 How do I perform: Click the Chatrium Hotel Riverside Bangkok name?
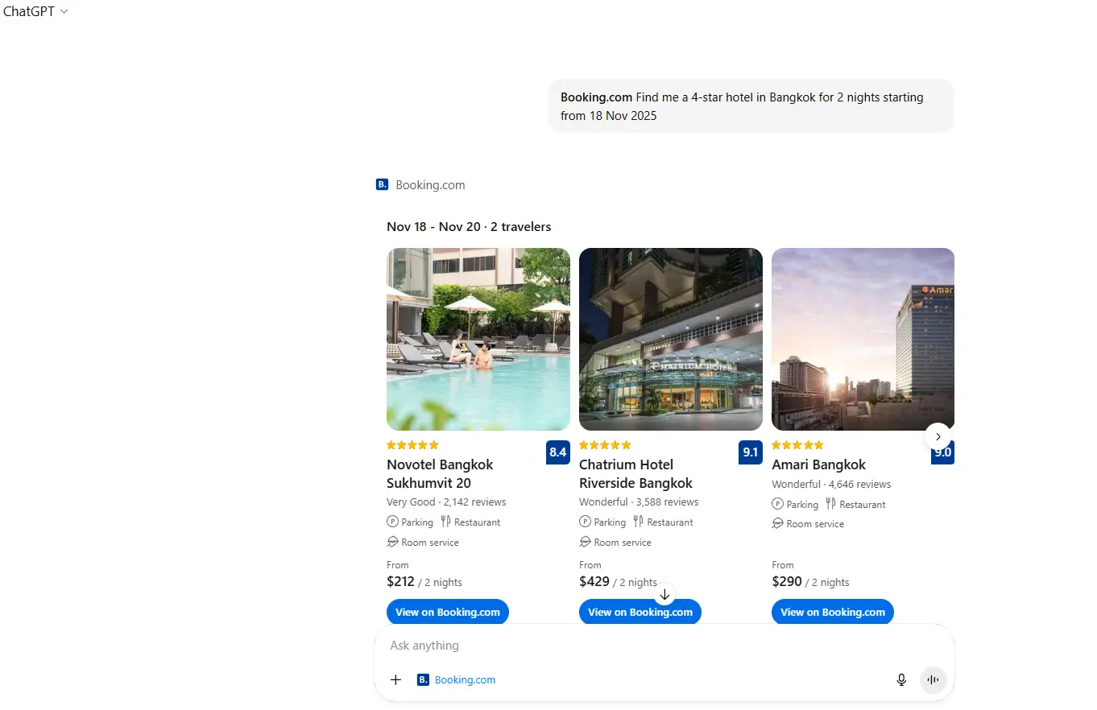635,473
